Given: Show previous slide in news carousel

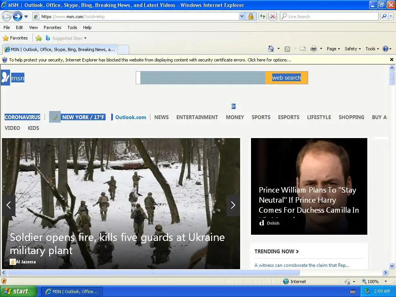Looking at the screenshot, I should pyautogui.click(x=9, y=205).
